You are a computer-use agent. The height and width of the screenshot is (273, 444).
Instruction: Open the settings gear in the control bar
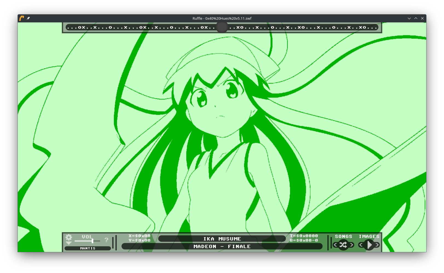[x=69, y=237]
